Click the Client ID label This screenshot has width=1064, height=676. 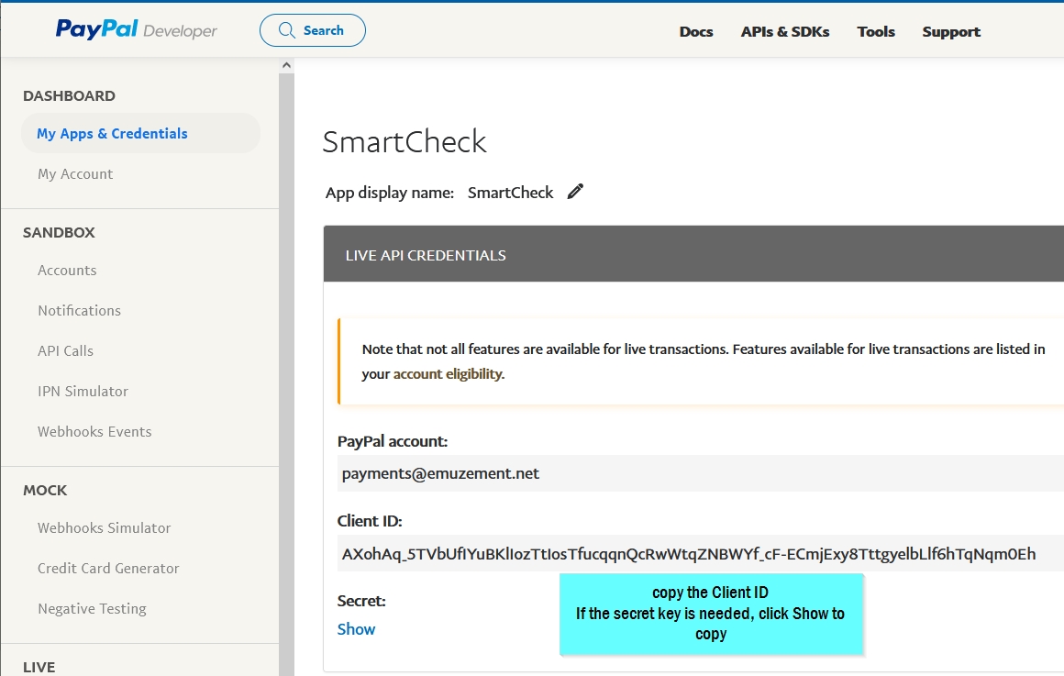pyautogui.click(x=370, y=521)
